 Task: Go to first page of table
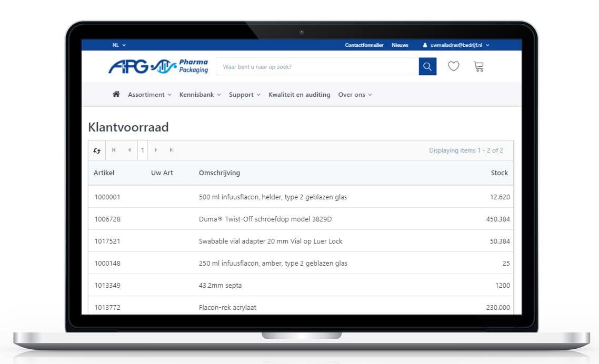[x=114, y=150]
